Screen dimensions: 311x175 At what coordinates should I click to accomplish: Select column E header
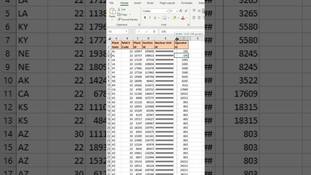165,38
